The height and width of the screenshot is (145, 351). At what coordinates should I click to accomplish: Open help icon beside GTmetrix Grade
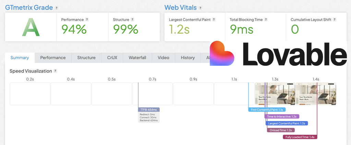(x=57, y=8)
